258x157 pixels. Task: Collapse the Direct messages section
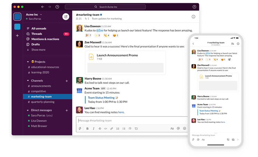28,110
